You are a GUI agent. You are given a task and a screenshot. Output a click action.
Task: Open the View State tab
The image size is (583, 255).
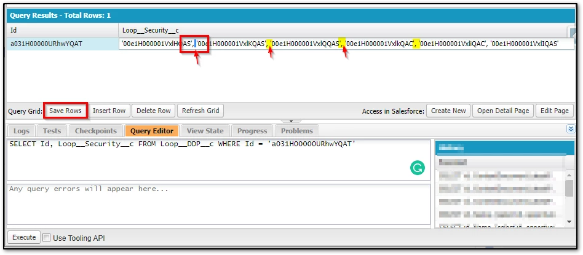(x=205, y=131)
